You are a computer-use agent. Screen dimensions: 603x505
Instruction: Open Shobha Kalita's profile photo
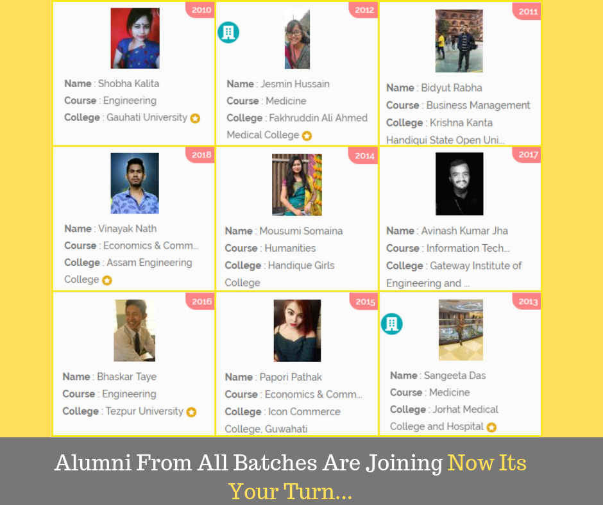(135, 38)
